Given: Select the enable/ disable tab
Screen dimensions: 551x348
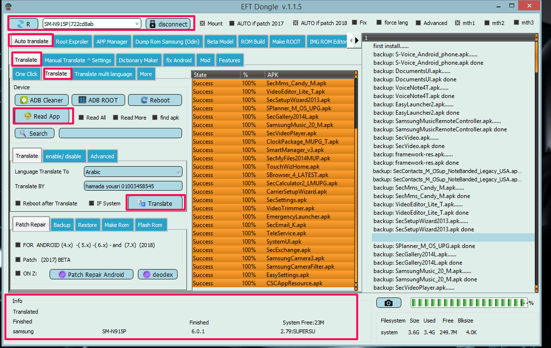Looking at the screenshot, I should pyautogui.click(x=64, y=156).
